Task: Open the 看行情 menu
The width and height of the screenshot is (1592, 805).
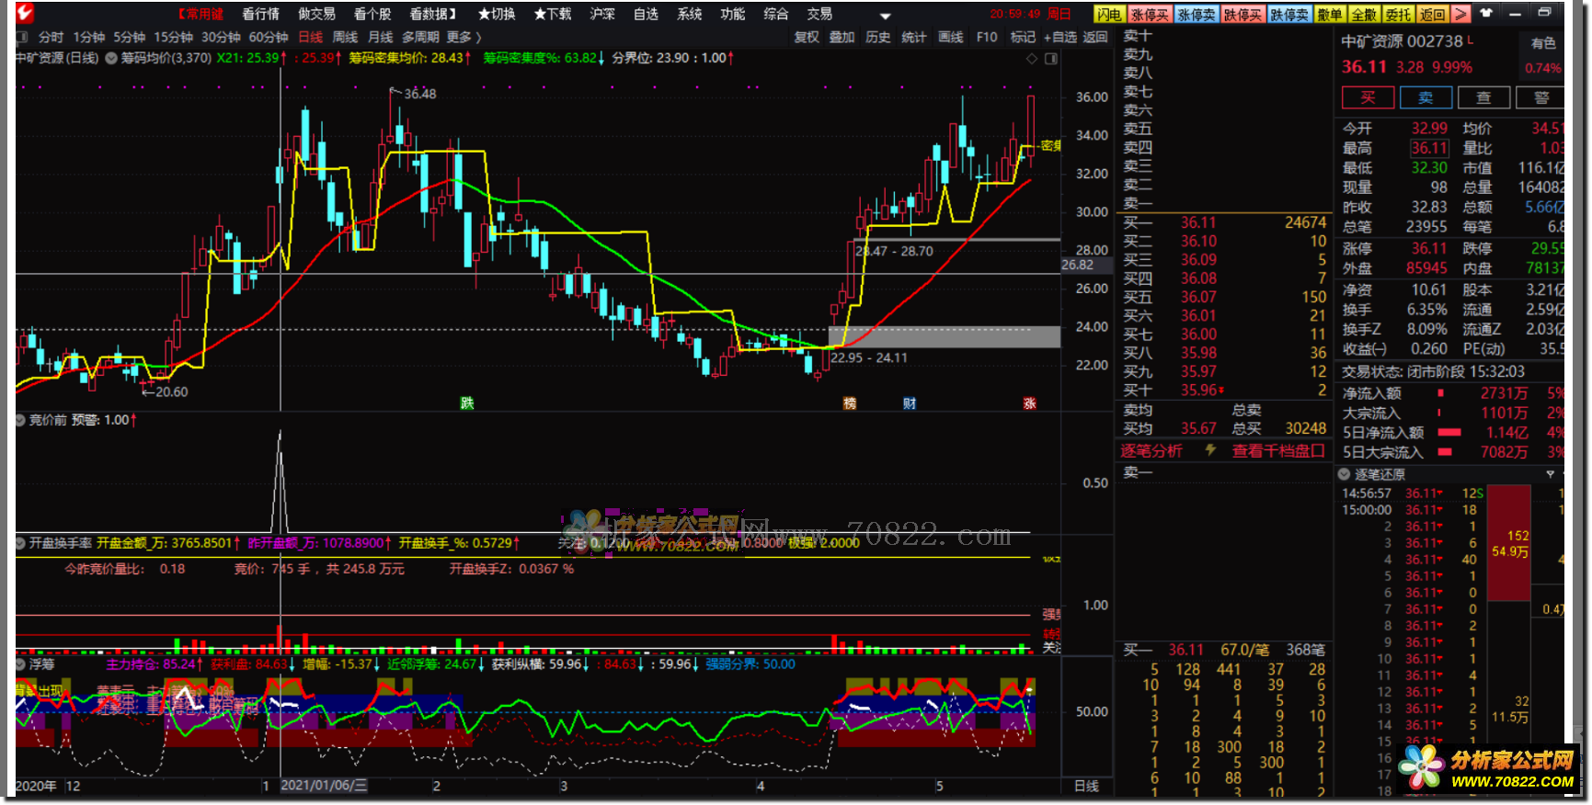Action: click(x=261, y=14)
